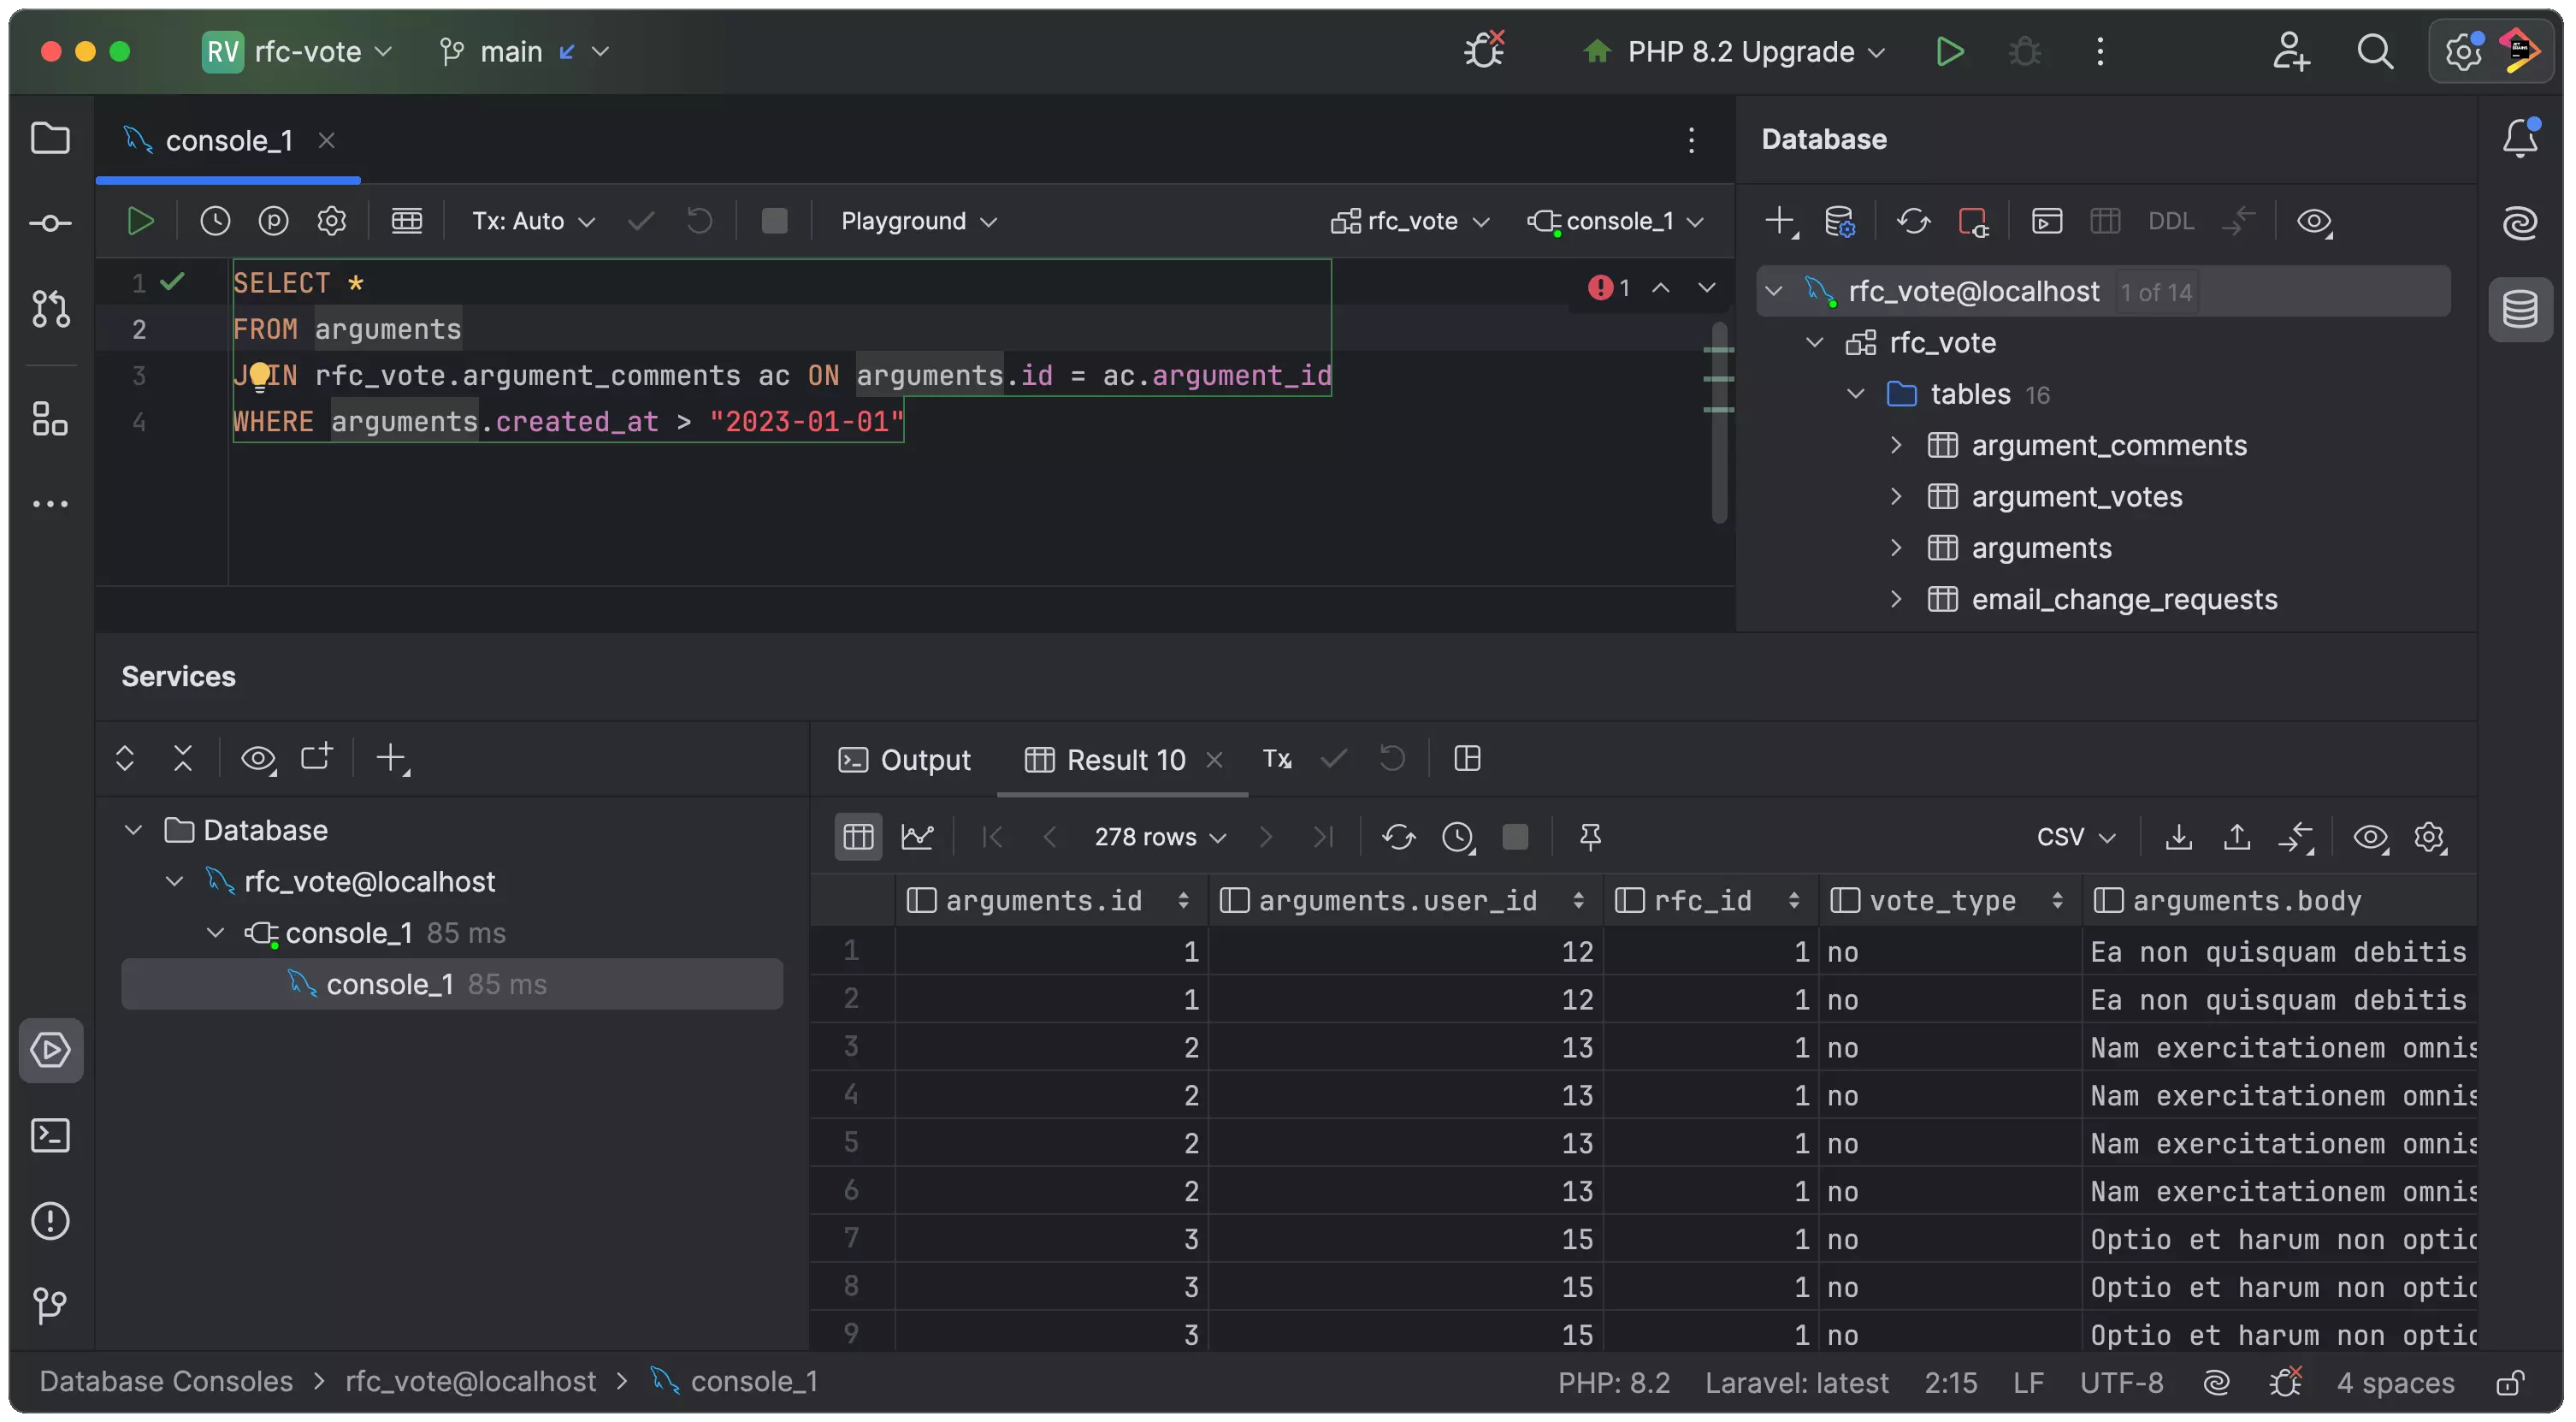Pin the Result 10 tab
This screenshot has width=2576, height=1422.
click(x=1590, y=837)
